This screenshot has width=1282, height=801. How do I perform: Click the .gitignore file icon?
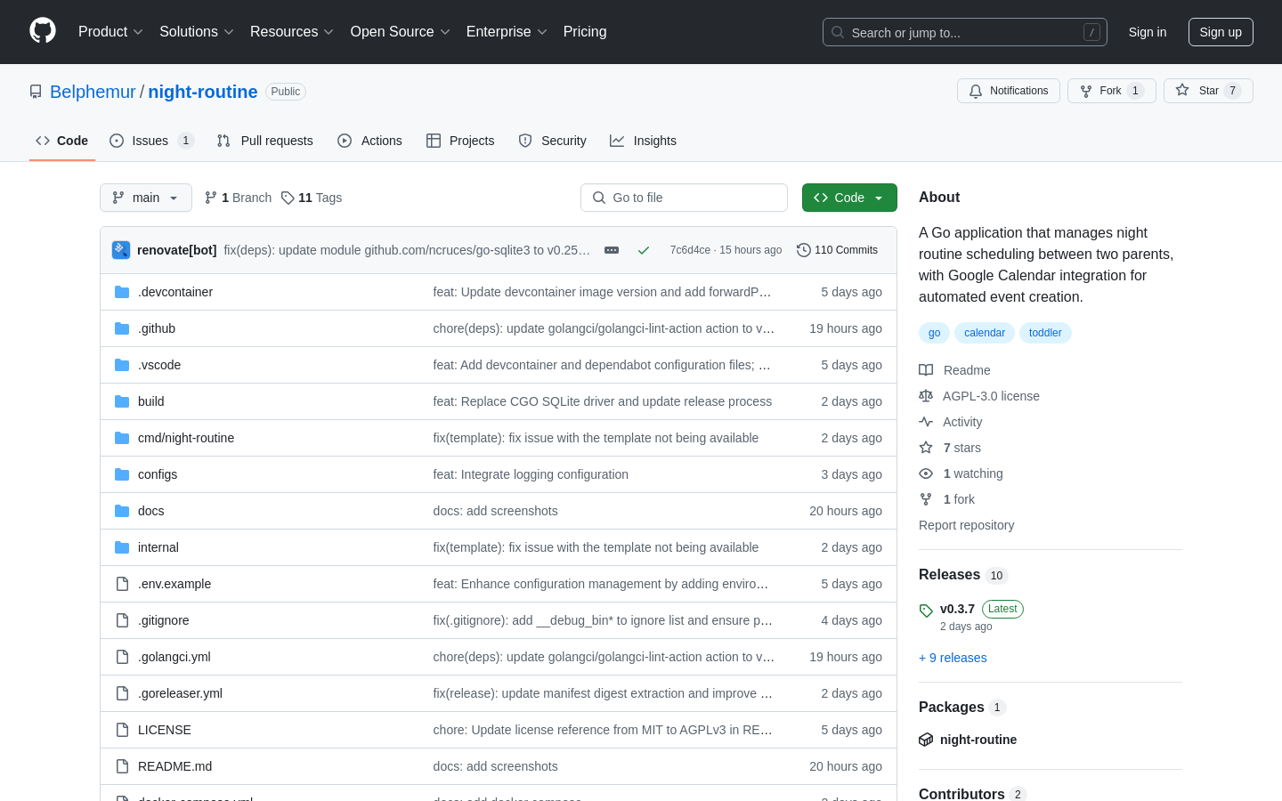pyautogui.click(x=122, y=620)
